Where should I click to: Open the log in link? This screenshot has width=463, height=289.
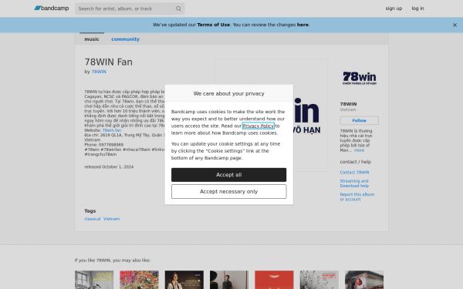(417, 8)
